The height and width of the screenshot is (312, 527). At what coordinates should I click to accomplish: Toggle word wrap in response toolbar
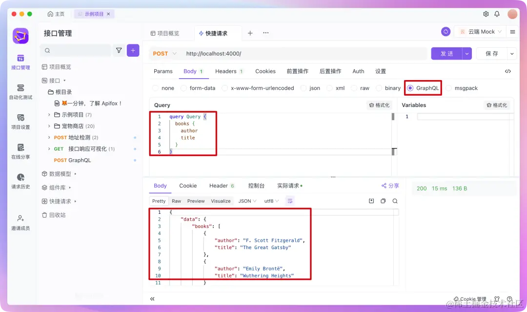pos(290,201)
